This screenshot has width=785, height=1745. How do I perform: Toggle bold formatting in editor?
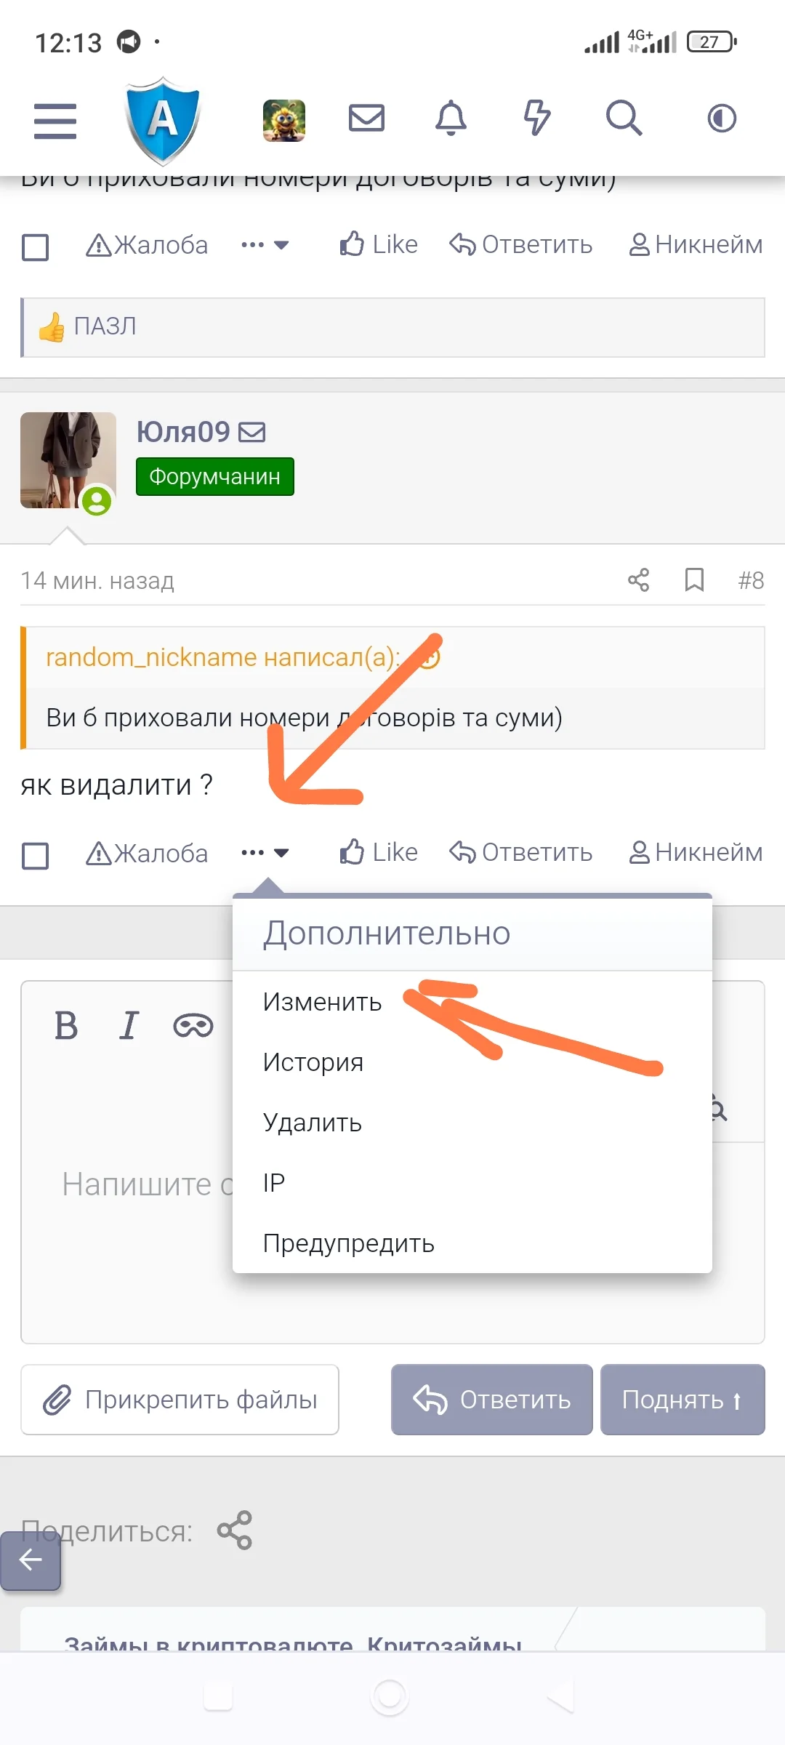[66, 1026]
